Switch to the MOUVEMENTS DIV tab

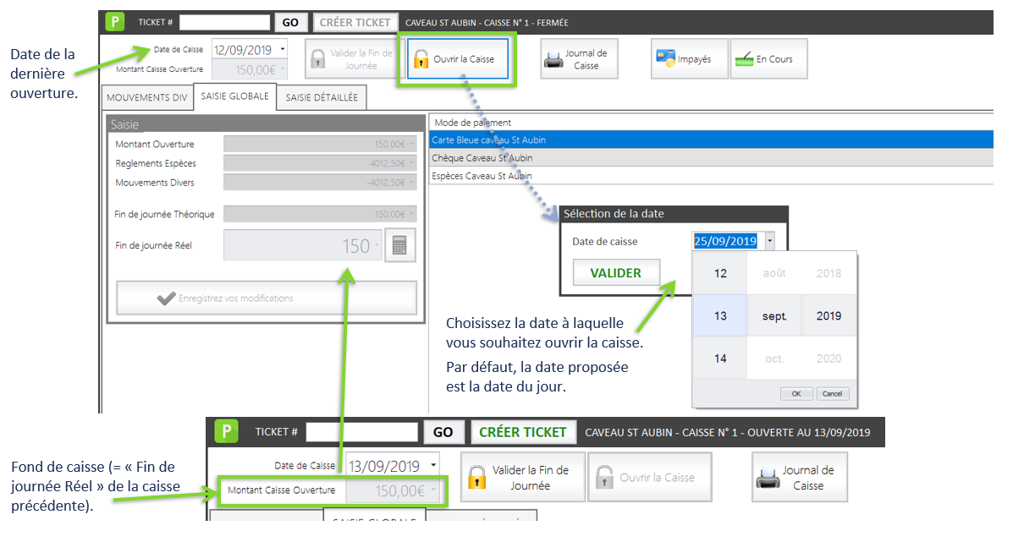point(146,98)
